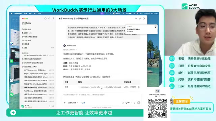Click the circular progress indicator in input bar

point(123,103)
